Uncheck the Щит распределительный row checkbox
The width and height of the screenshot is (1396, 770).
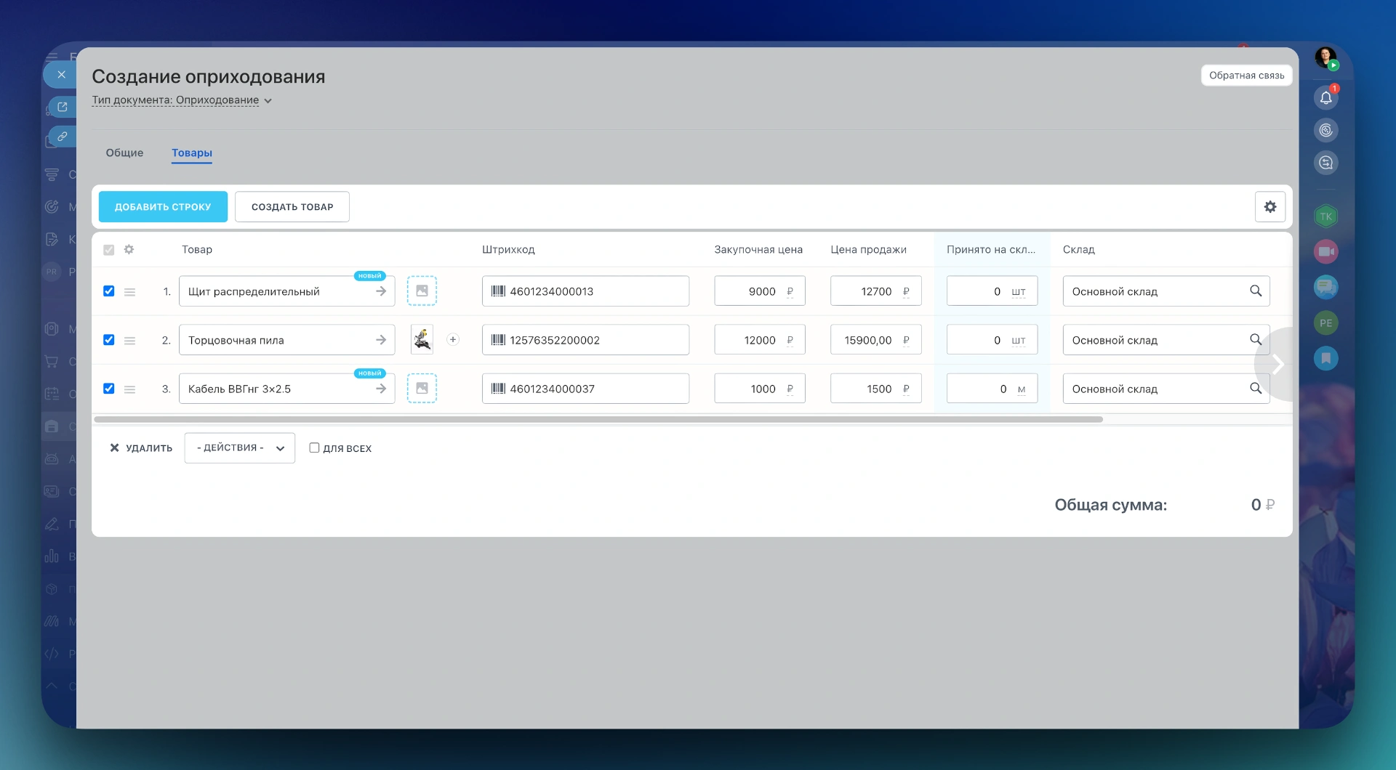109,291
